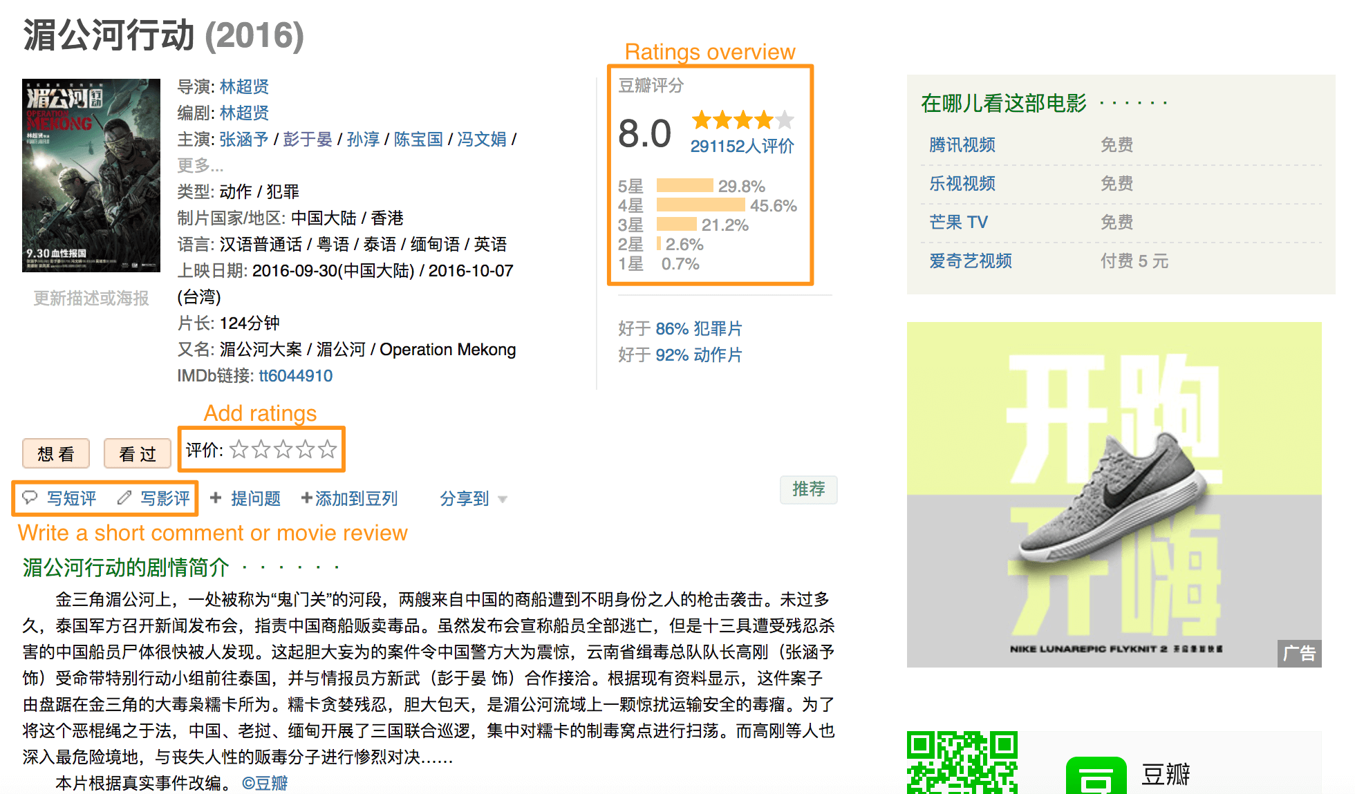Screen dimensions: 1355x794
Task: Click the 8.0 rating score
Action: [x=644, y=133]
